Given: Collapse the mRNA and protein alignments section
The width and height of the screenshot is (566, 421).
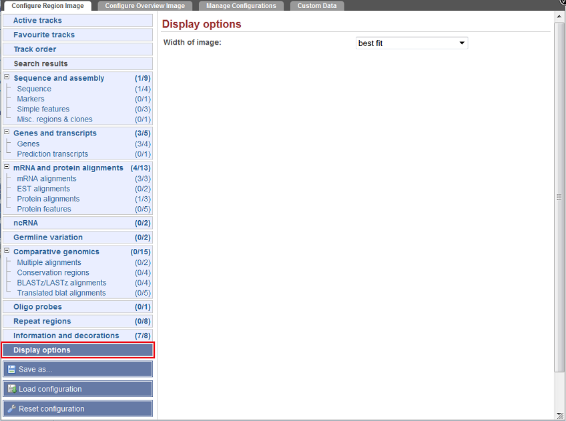Looking at the screenshot, I should [7, 167].
